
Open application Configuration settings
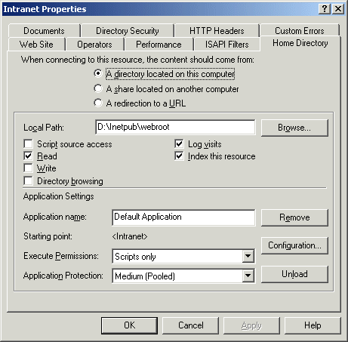(294, 245)
